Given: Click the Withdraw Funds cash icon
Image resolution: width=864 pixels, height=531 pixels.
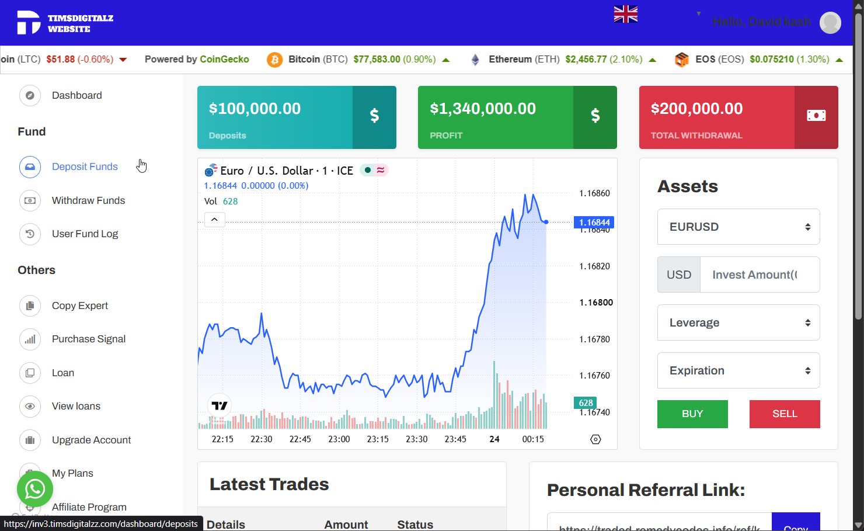Looking at the screenshot, I should coord(30,200).
